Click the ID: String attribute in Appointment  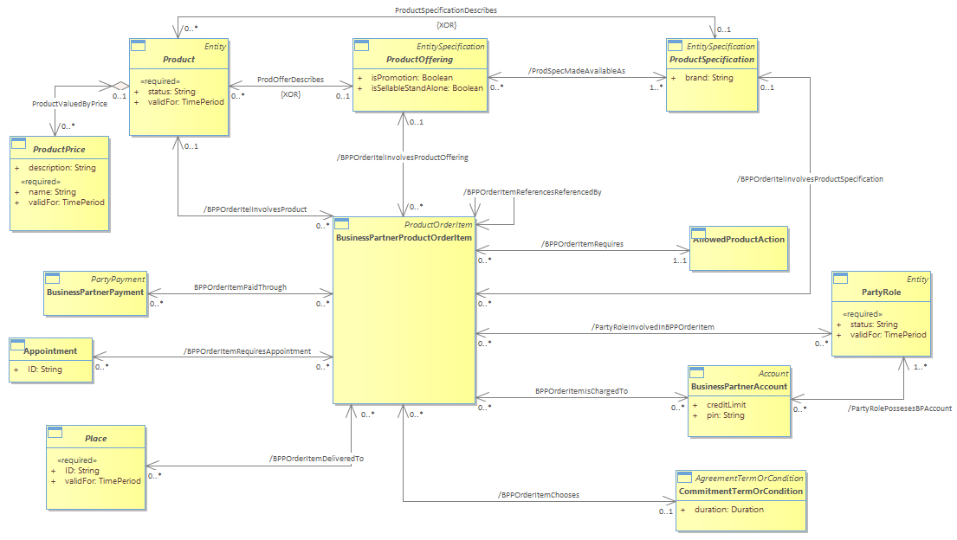click(x=44, y=370)
